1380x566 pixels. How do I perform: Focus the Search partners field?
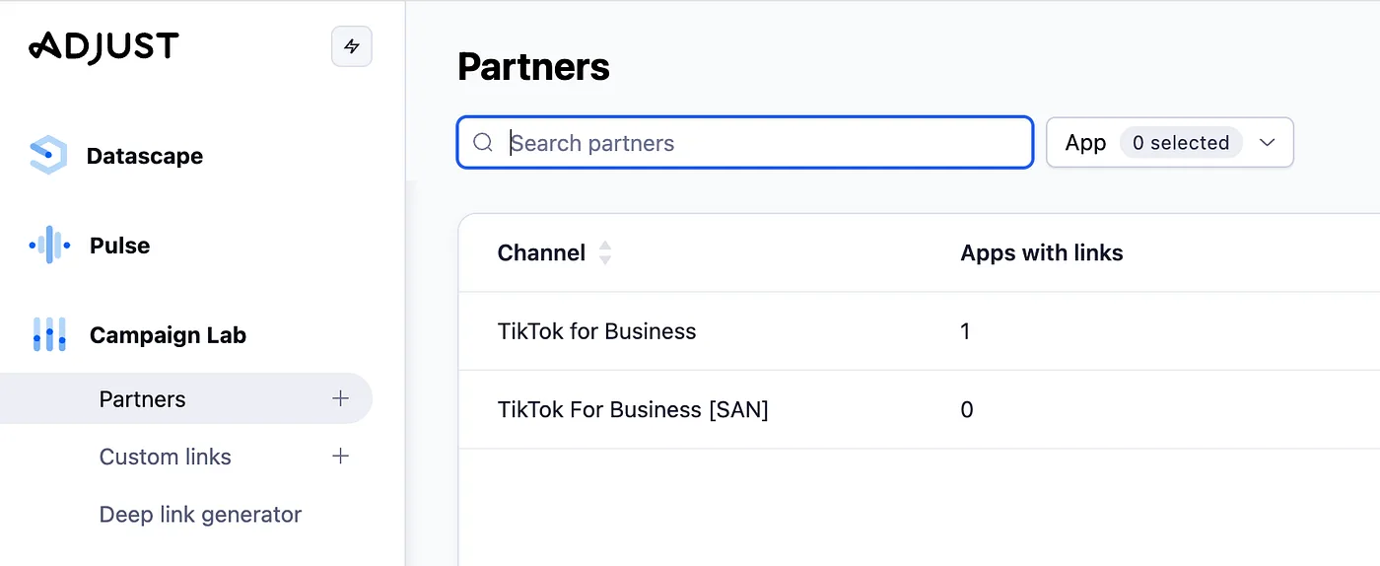pos(745,143)
